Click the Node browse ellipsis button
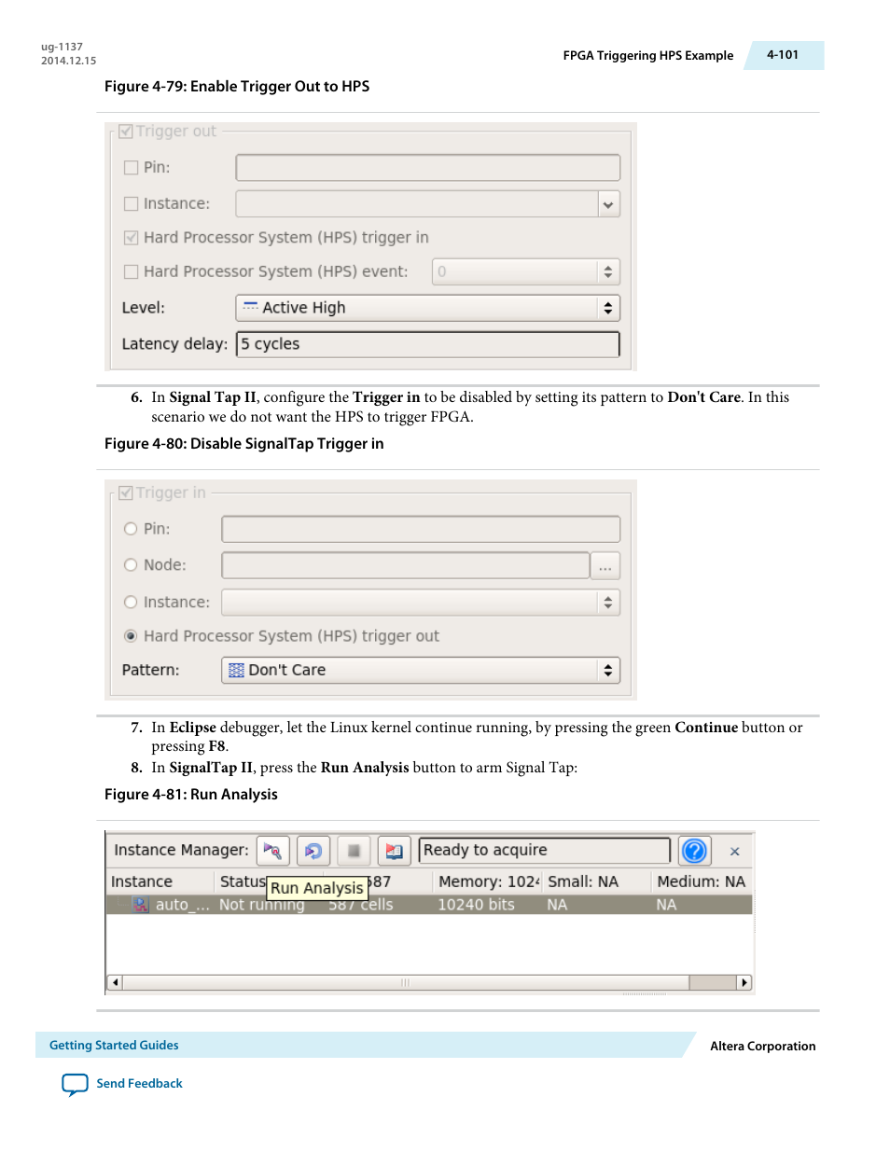This screenshot has width=890, height=1152. pyautogui.click(x=605, y=566)
